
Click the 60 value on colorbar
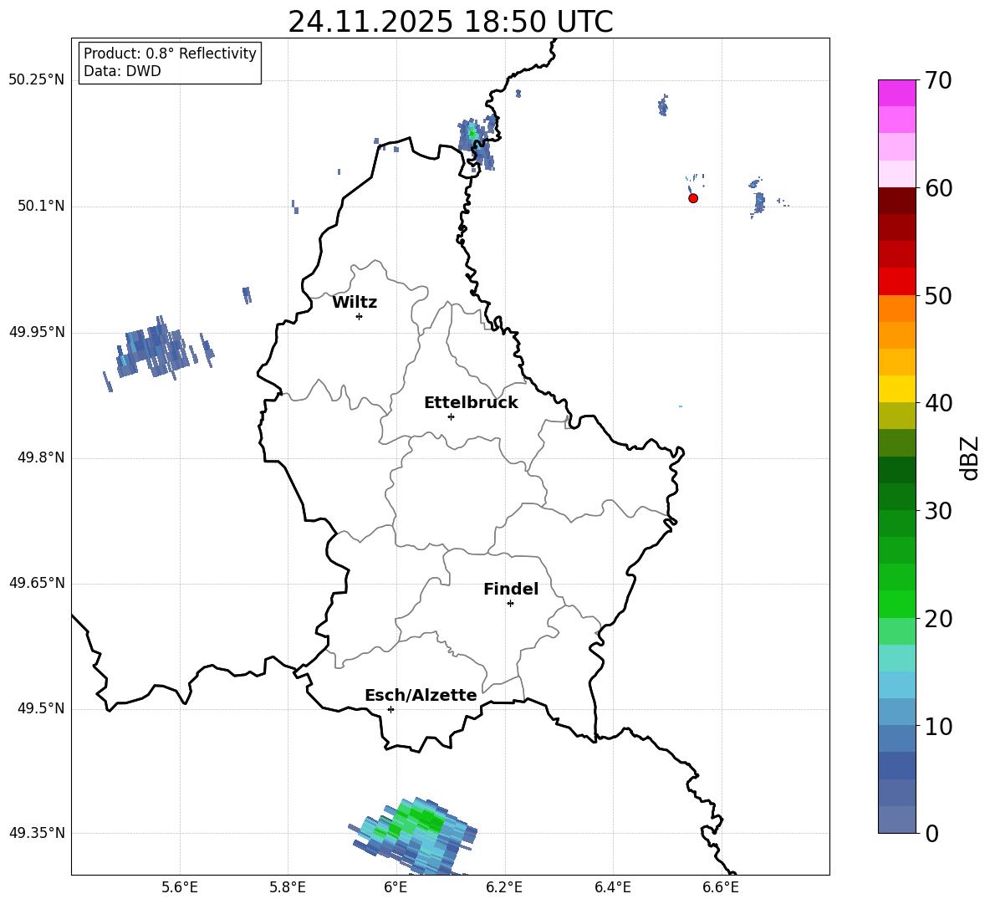(x=938, y=188)
